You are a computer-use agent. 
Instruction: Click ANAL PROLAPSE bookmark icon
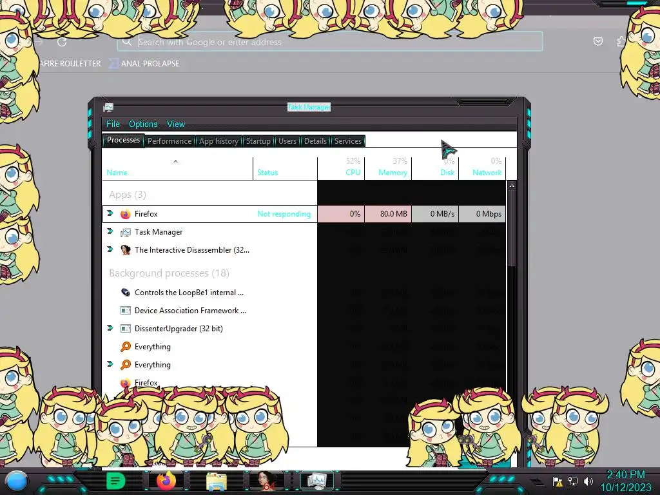pyautogui.click(x=113, y=64)
